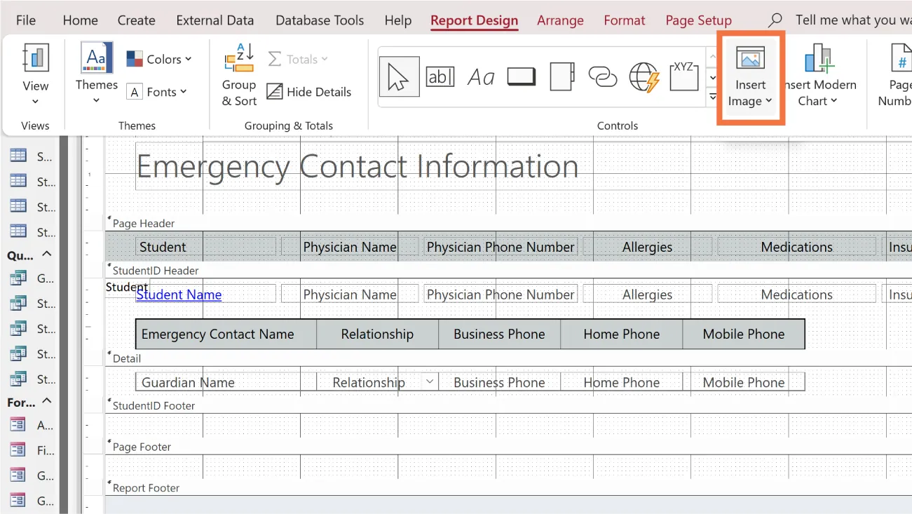Select the Text Box control

[x=440, y=76]
